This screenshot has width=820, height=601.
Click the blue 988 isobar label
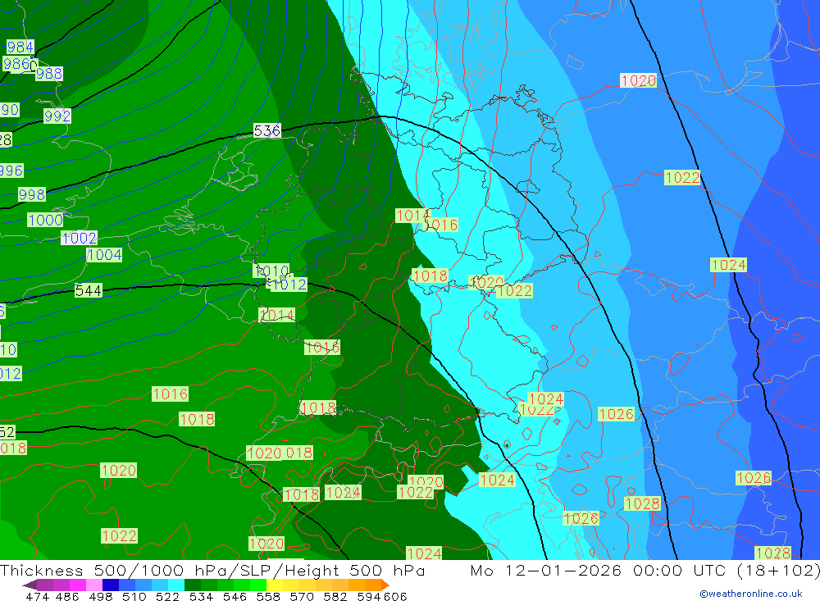(49, 74)
